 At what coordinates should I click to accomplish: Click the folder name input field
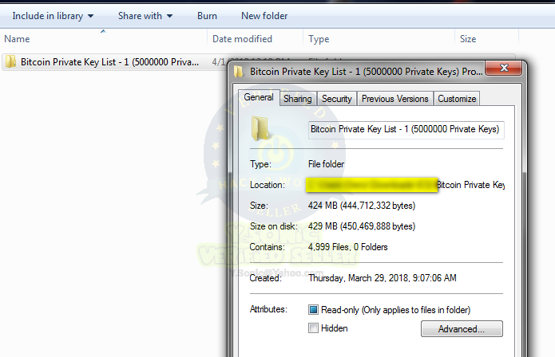pos(406,130)
